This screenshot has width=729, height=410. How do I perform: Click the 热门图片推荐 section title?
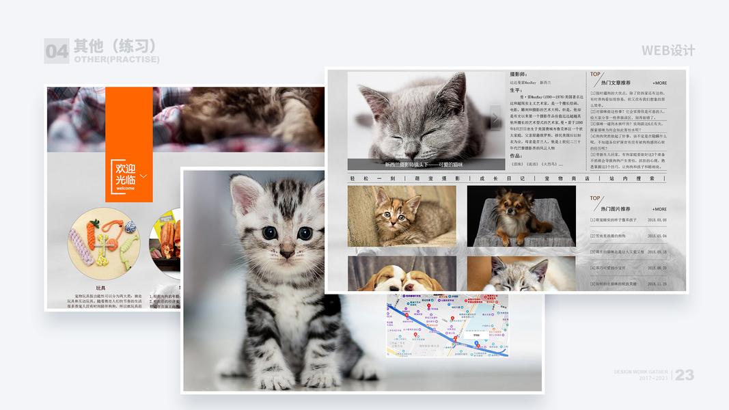[616, 208]
